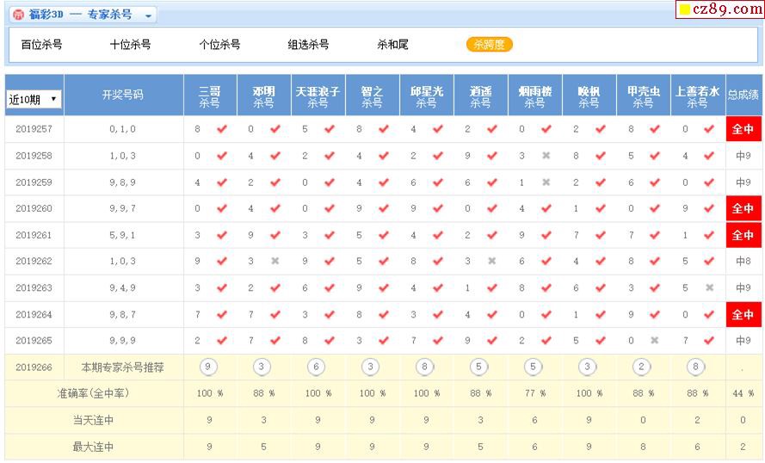The image size is (765, 463).
Task: Switch to the 组选杀号 tab
Action: click(308, 45)
